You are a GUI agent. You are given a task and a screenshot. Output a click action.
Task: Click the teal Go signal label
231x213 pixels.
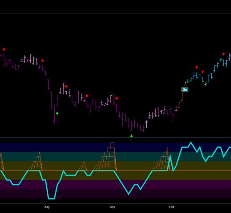185,89
